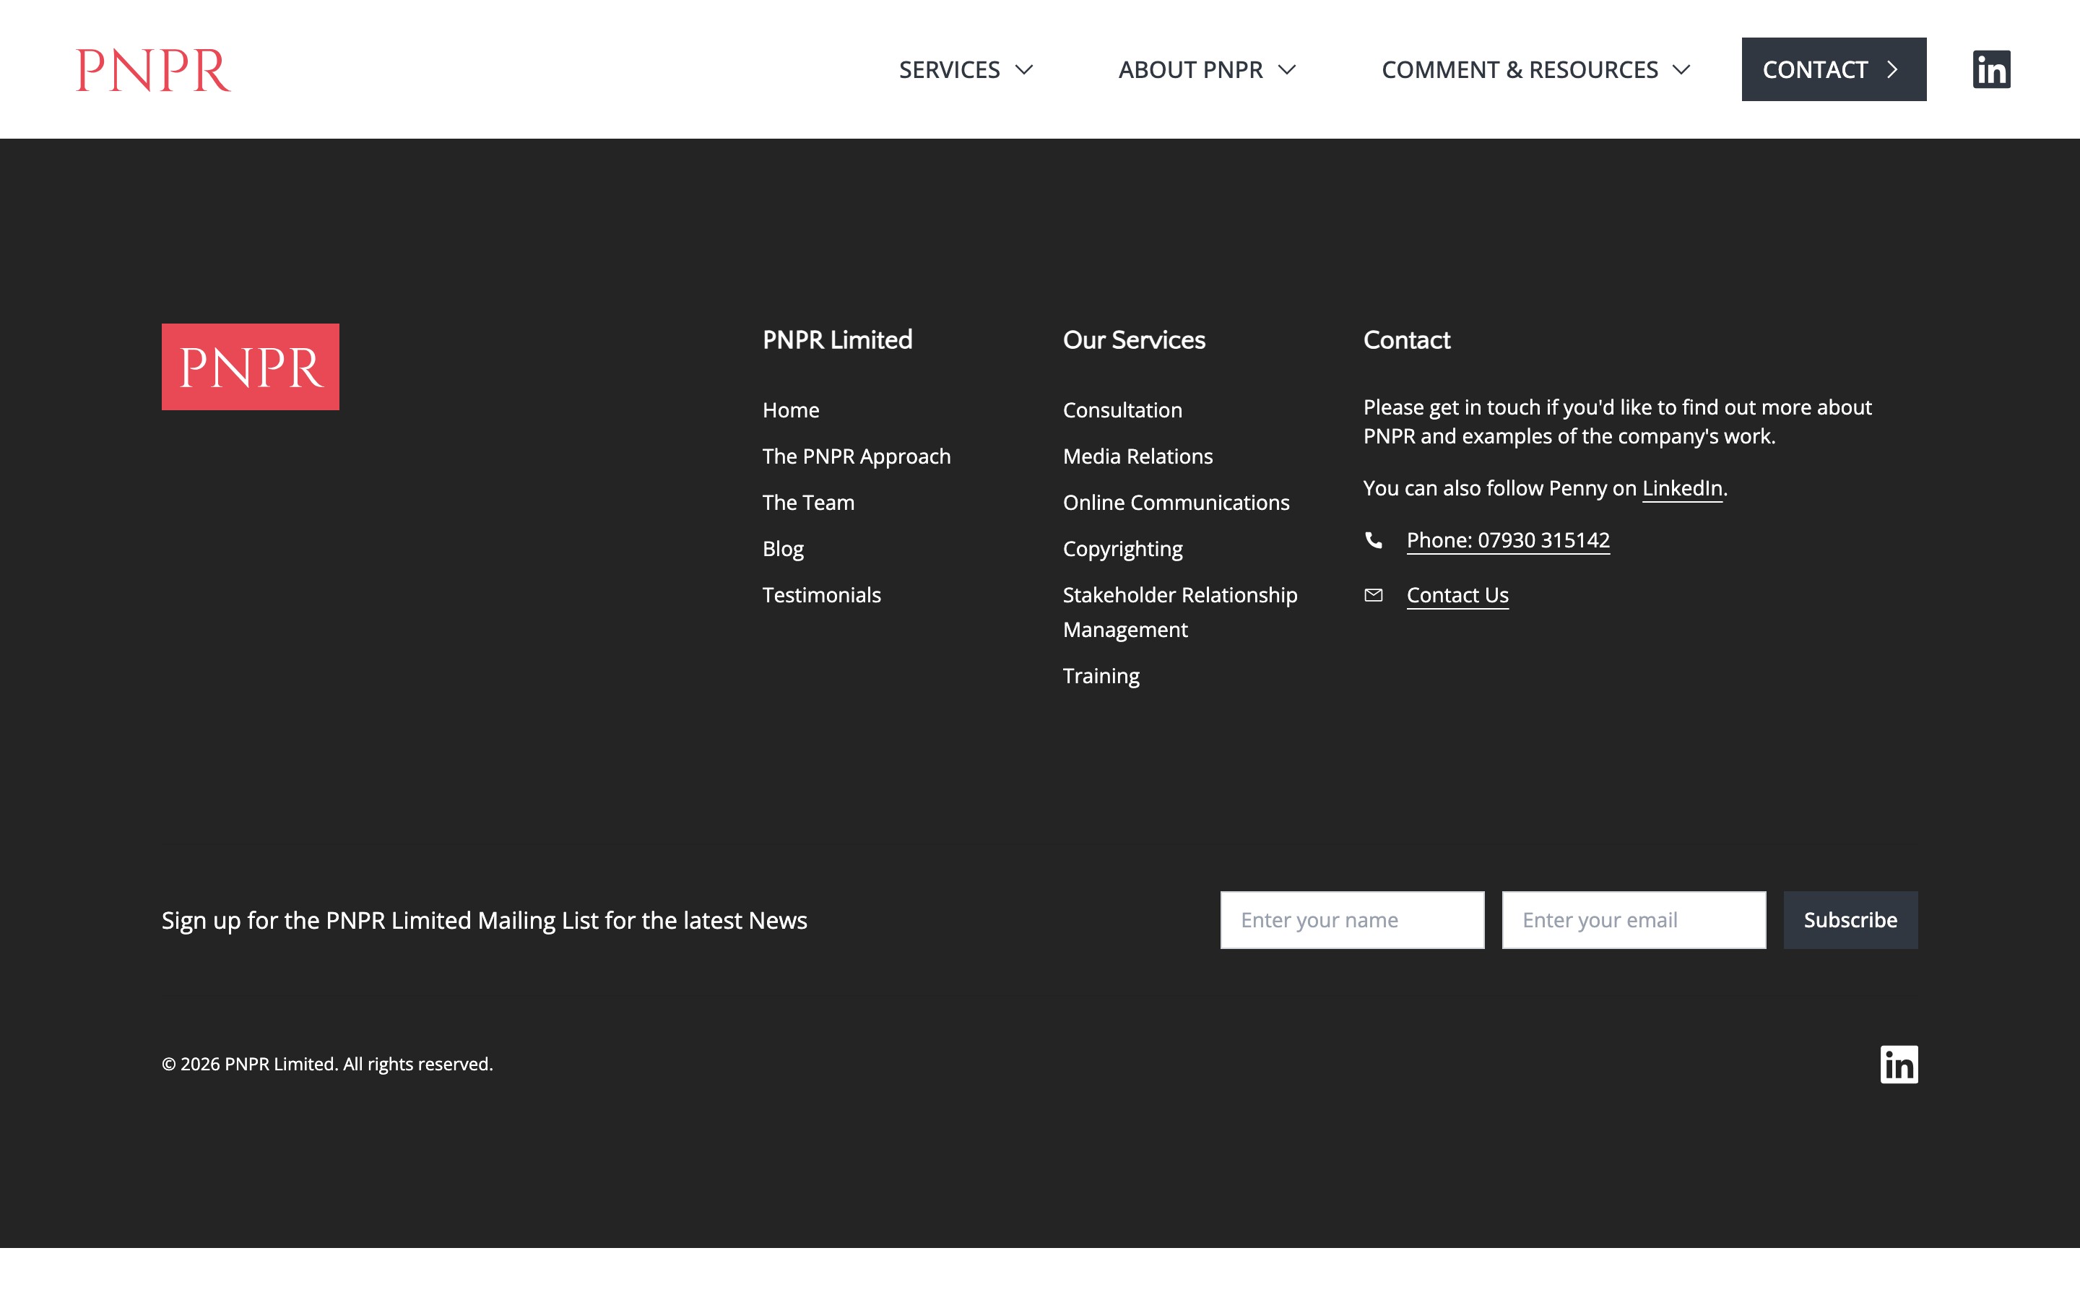Image resolution: width=2080 pixels, height=1300 pixels.
Task: Click the Enter your name field
Action: click(1351, 919)
